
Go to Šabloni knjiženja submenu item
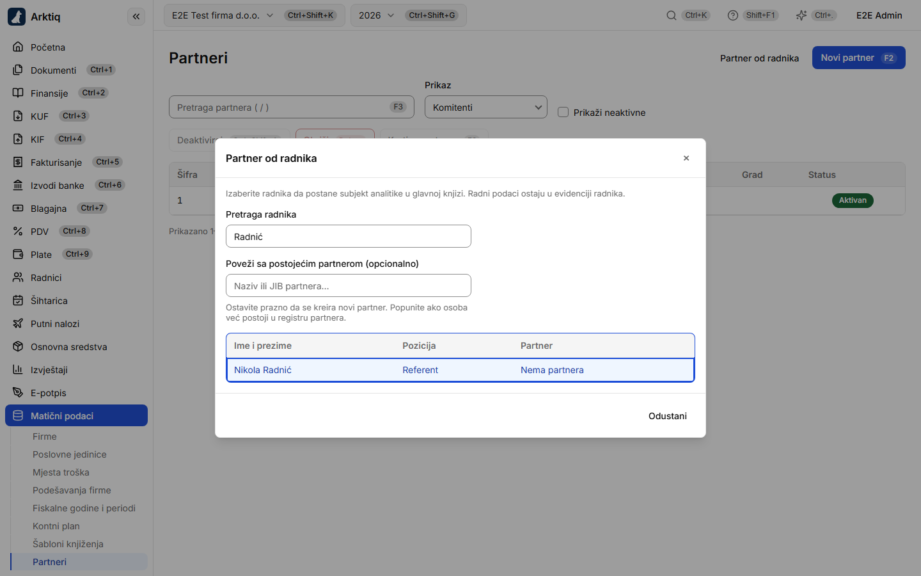point(68,544)
